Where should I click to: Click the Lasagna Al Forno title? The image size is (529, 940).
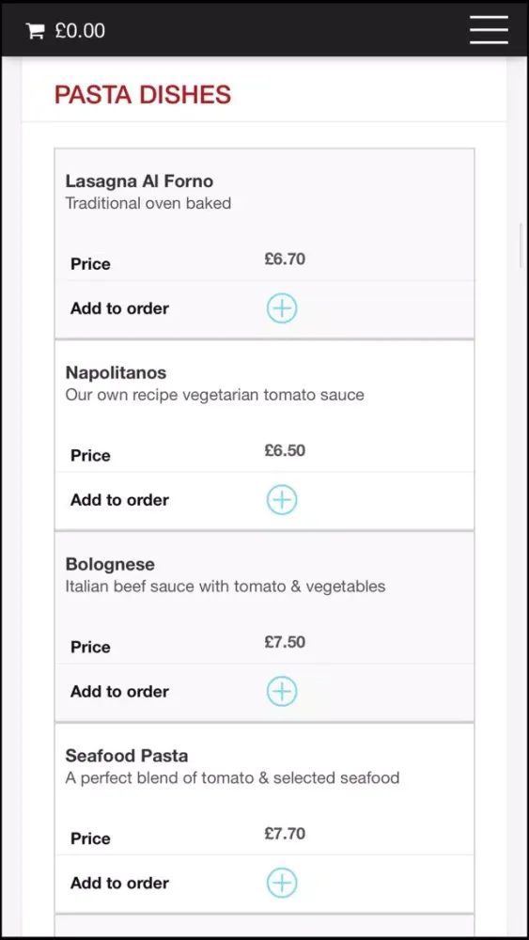(x=139, y=181)
